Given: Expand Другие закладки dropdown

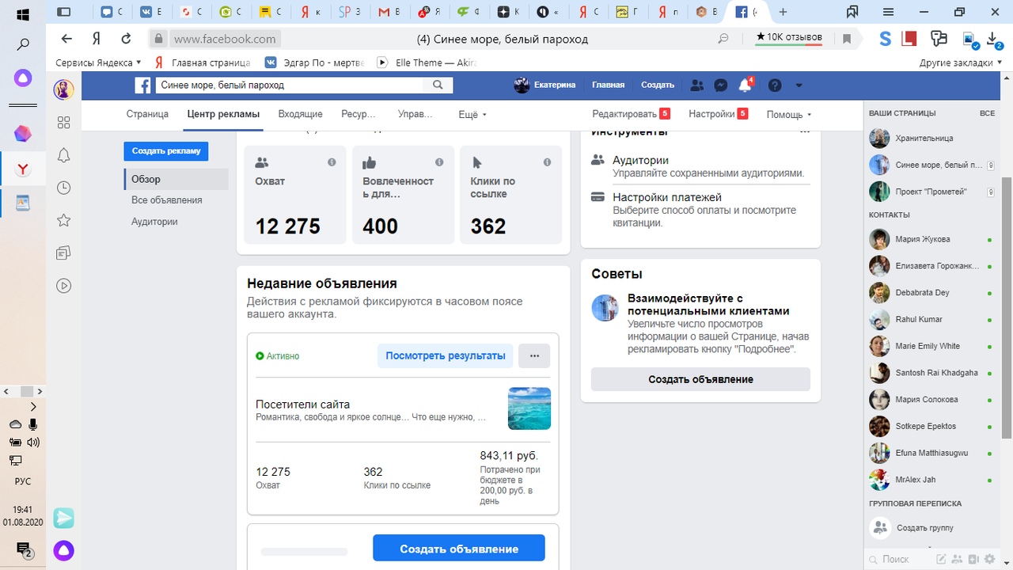Looking at the screenshot, I should tap(960, 63).
